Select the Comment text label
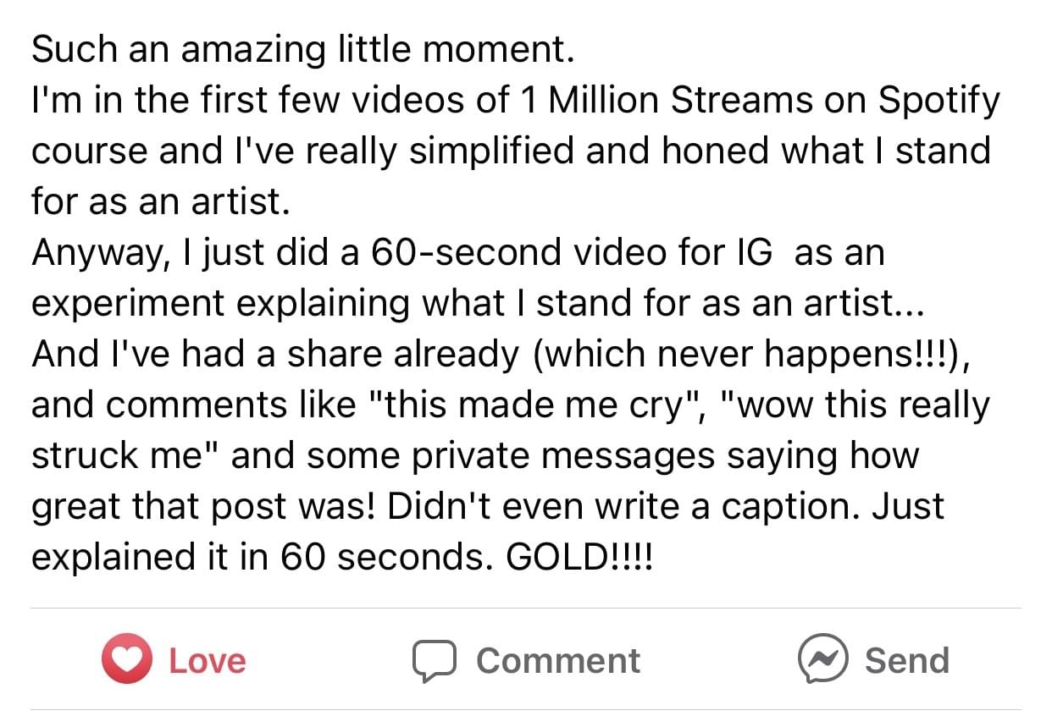 click(557, 660)
